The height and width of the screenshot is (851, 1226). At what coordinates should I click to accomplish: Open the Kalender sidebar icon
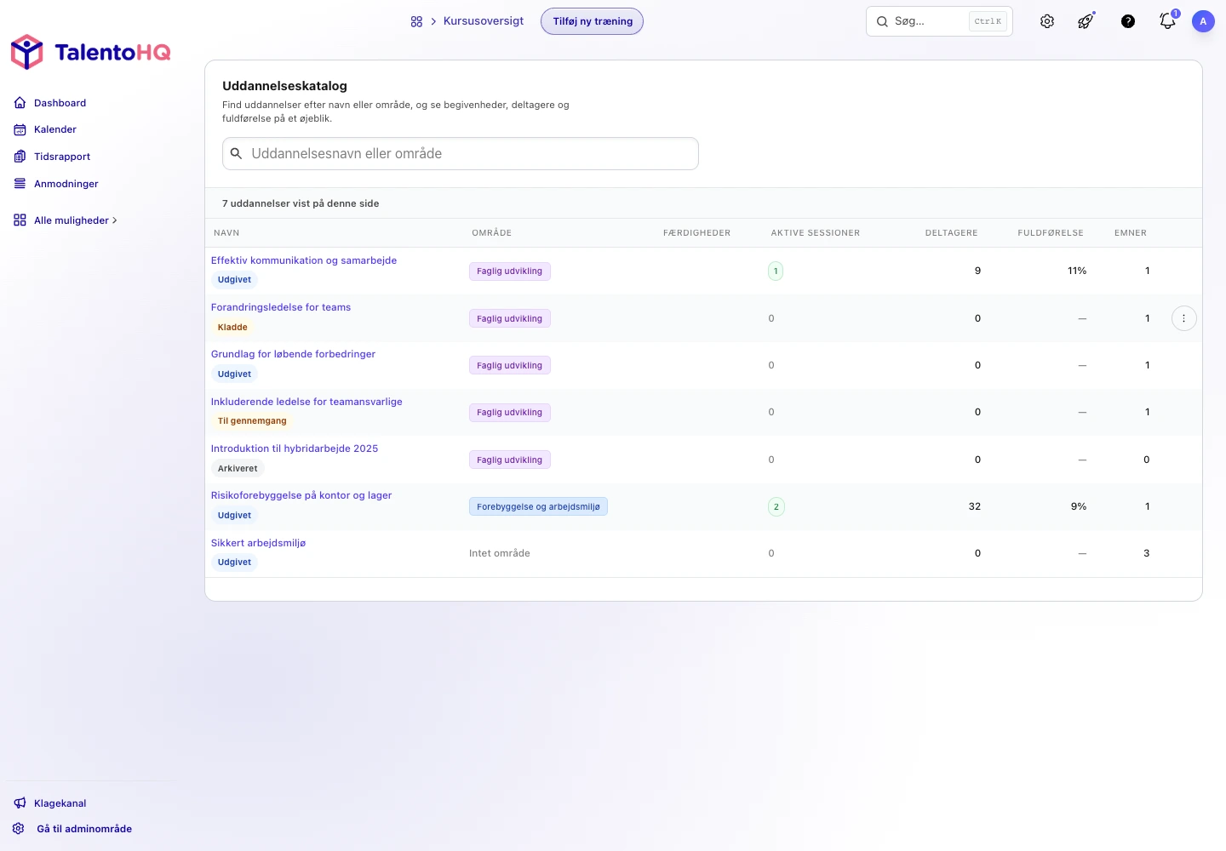tap(20, 129)
